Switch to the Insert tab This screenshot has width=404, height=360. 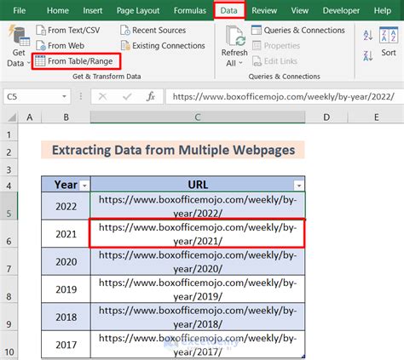tap(93, 10)
